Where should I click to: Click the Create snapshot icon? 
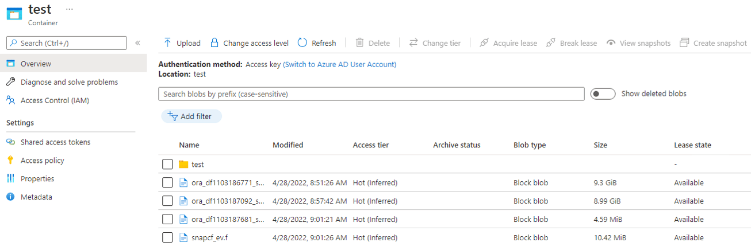point(684,43)
